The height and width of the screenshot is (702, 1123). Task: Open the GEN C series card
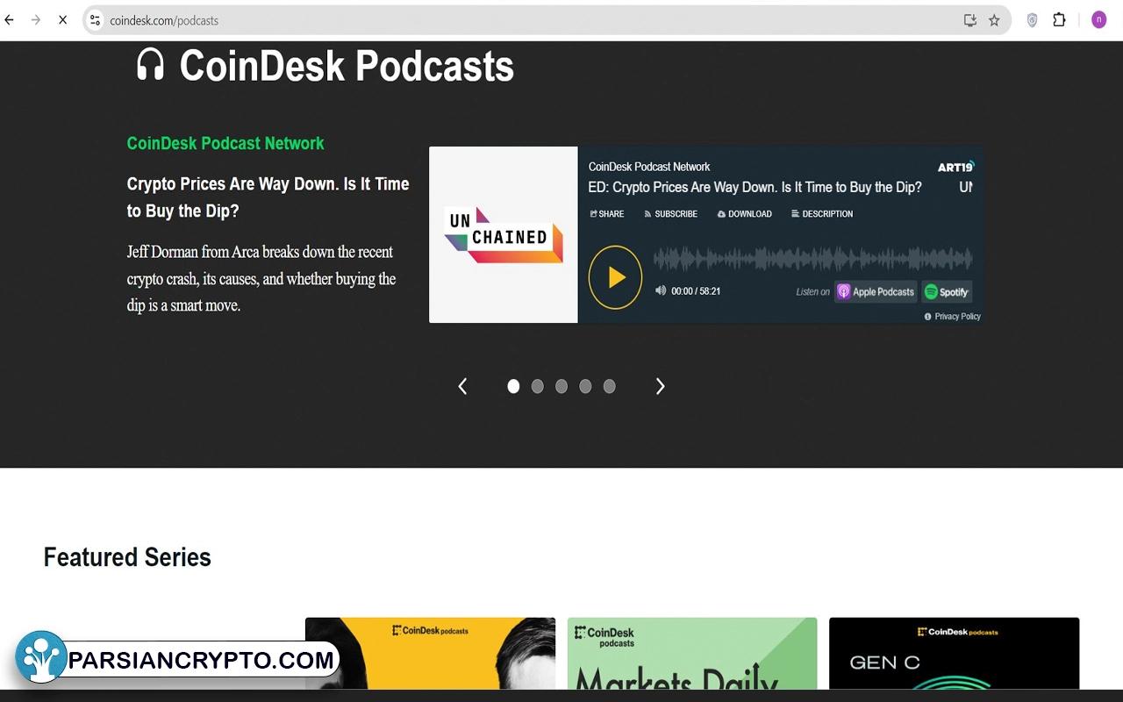[x=954, y=654]
